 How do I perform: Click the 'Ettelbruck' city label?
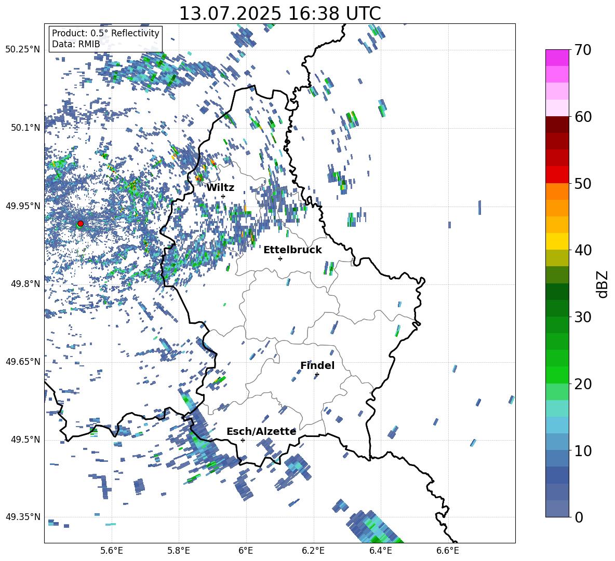pos(292,250)
